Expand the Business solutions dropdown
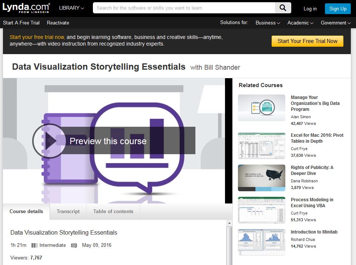The width and height of the screenshot is (356, 265). pyautogui.click(x=268, y=23)
